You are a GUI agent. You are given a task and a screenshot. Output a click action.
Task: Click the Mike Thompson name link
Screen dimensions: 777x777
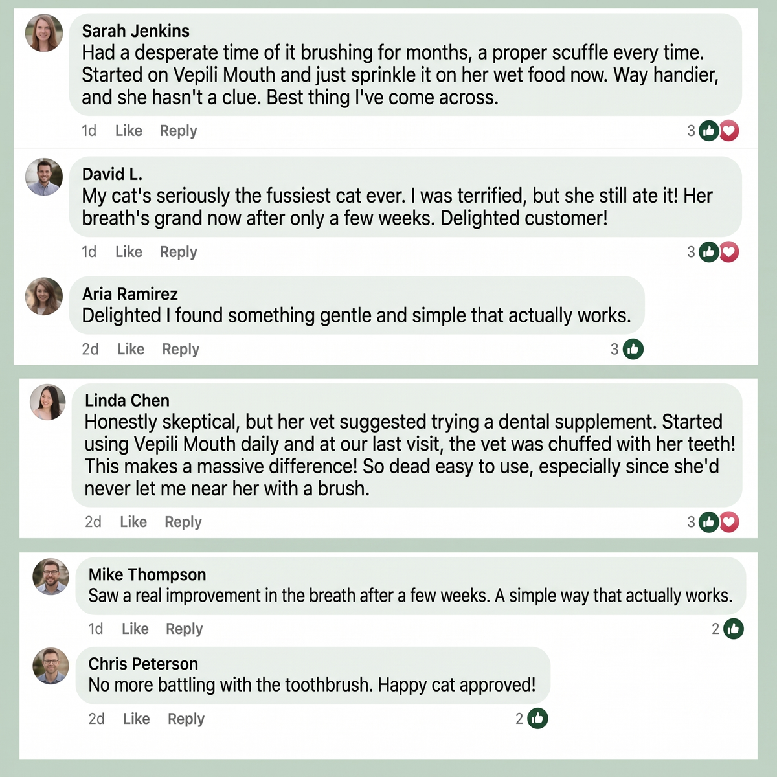click(147, 574)
